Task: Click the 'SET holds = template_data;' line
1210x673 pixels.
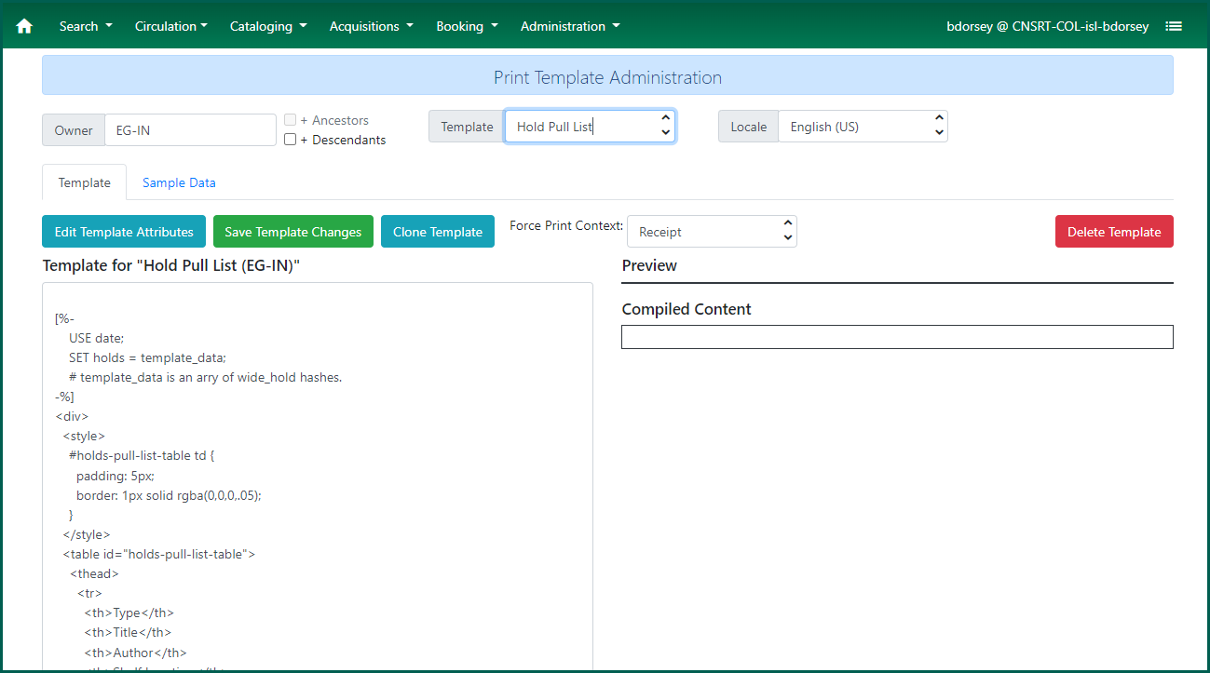Action: coord(147,357)
